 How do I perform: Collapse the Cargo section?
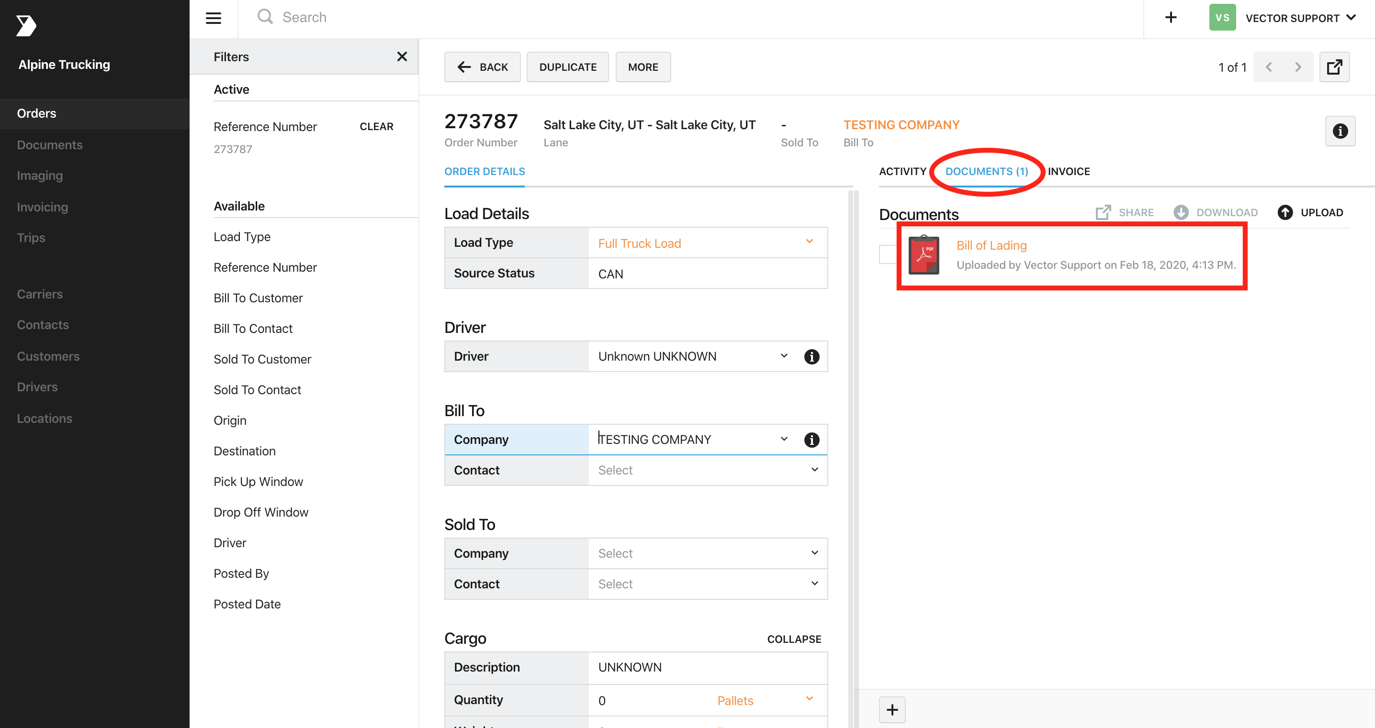point(794,639)
